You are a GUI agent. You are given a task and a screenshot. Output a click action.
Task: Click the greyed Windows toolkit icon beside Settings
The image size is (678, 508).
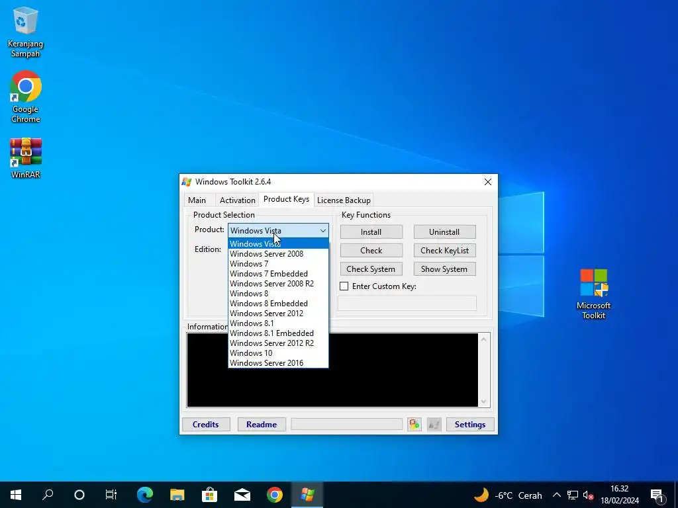tap(434, 424)
